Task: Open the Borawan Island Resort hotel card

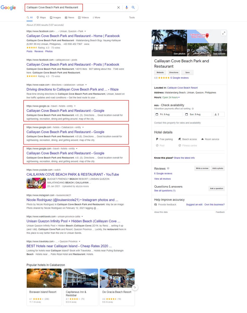Action: pyautogui.click(x=44, y=287)
